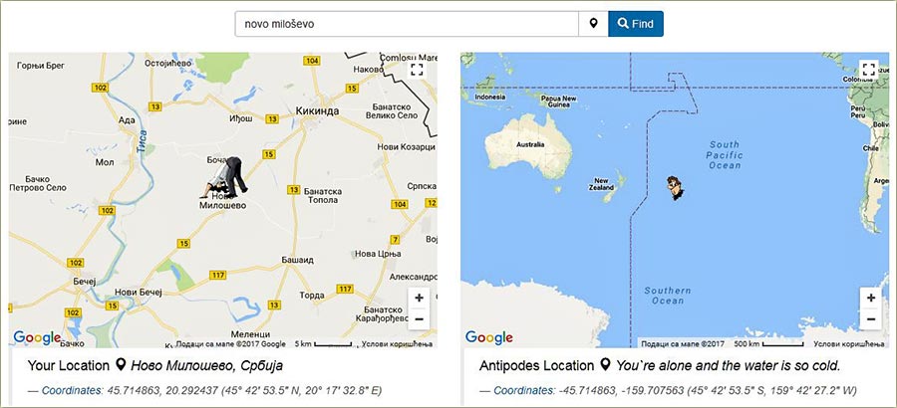Click the pin icon next to Your Location
897x408 pixels.
(122, 365)
